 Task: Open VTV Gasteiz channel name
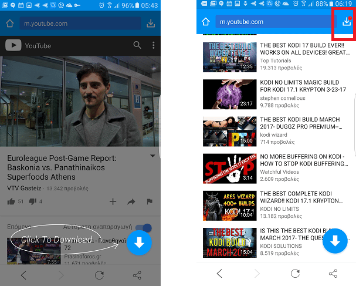[24, 189]
